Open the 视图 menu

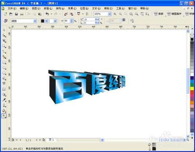(x=36, y=9)
